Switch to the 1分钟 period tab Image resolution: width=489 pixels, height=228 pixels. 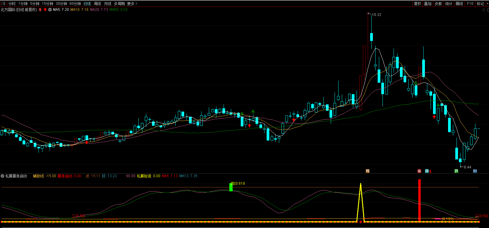[x=23, y=4]
